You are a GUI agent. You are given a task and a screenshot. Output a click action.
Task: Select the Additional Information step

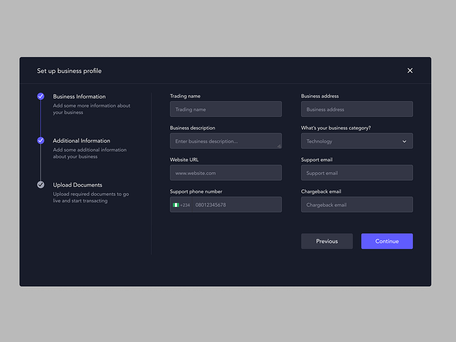pyautogui.click(x=82, y=140)
